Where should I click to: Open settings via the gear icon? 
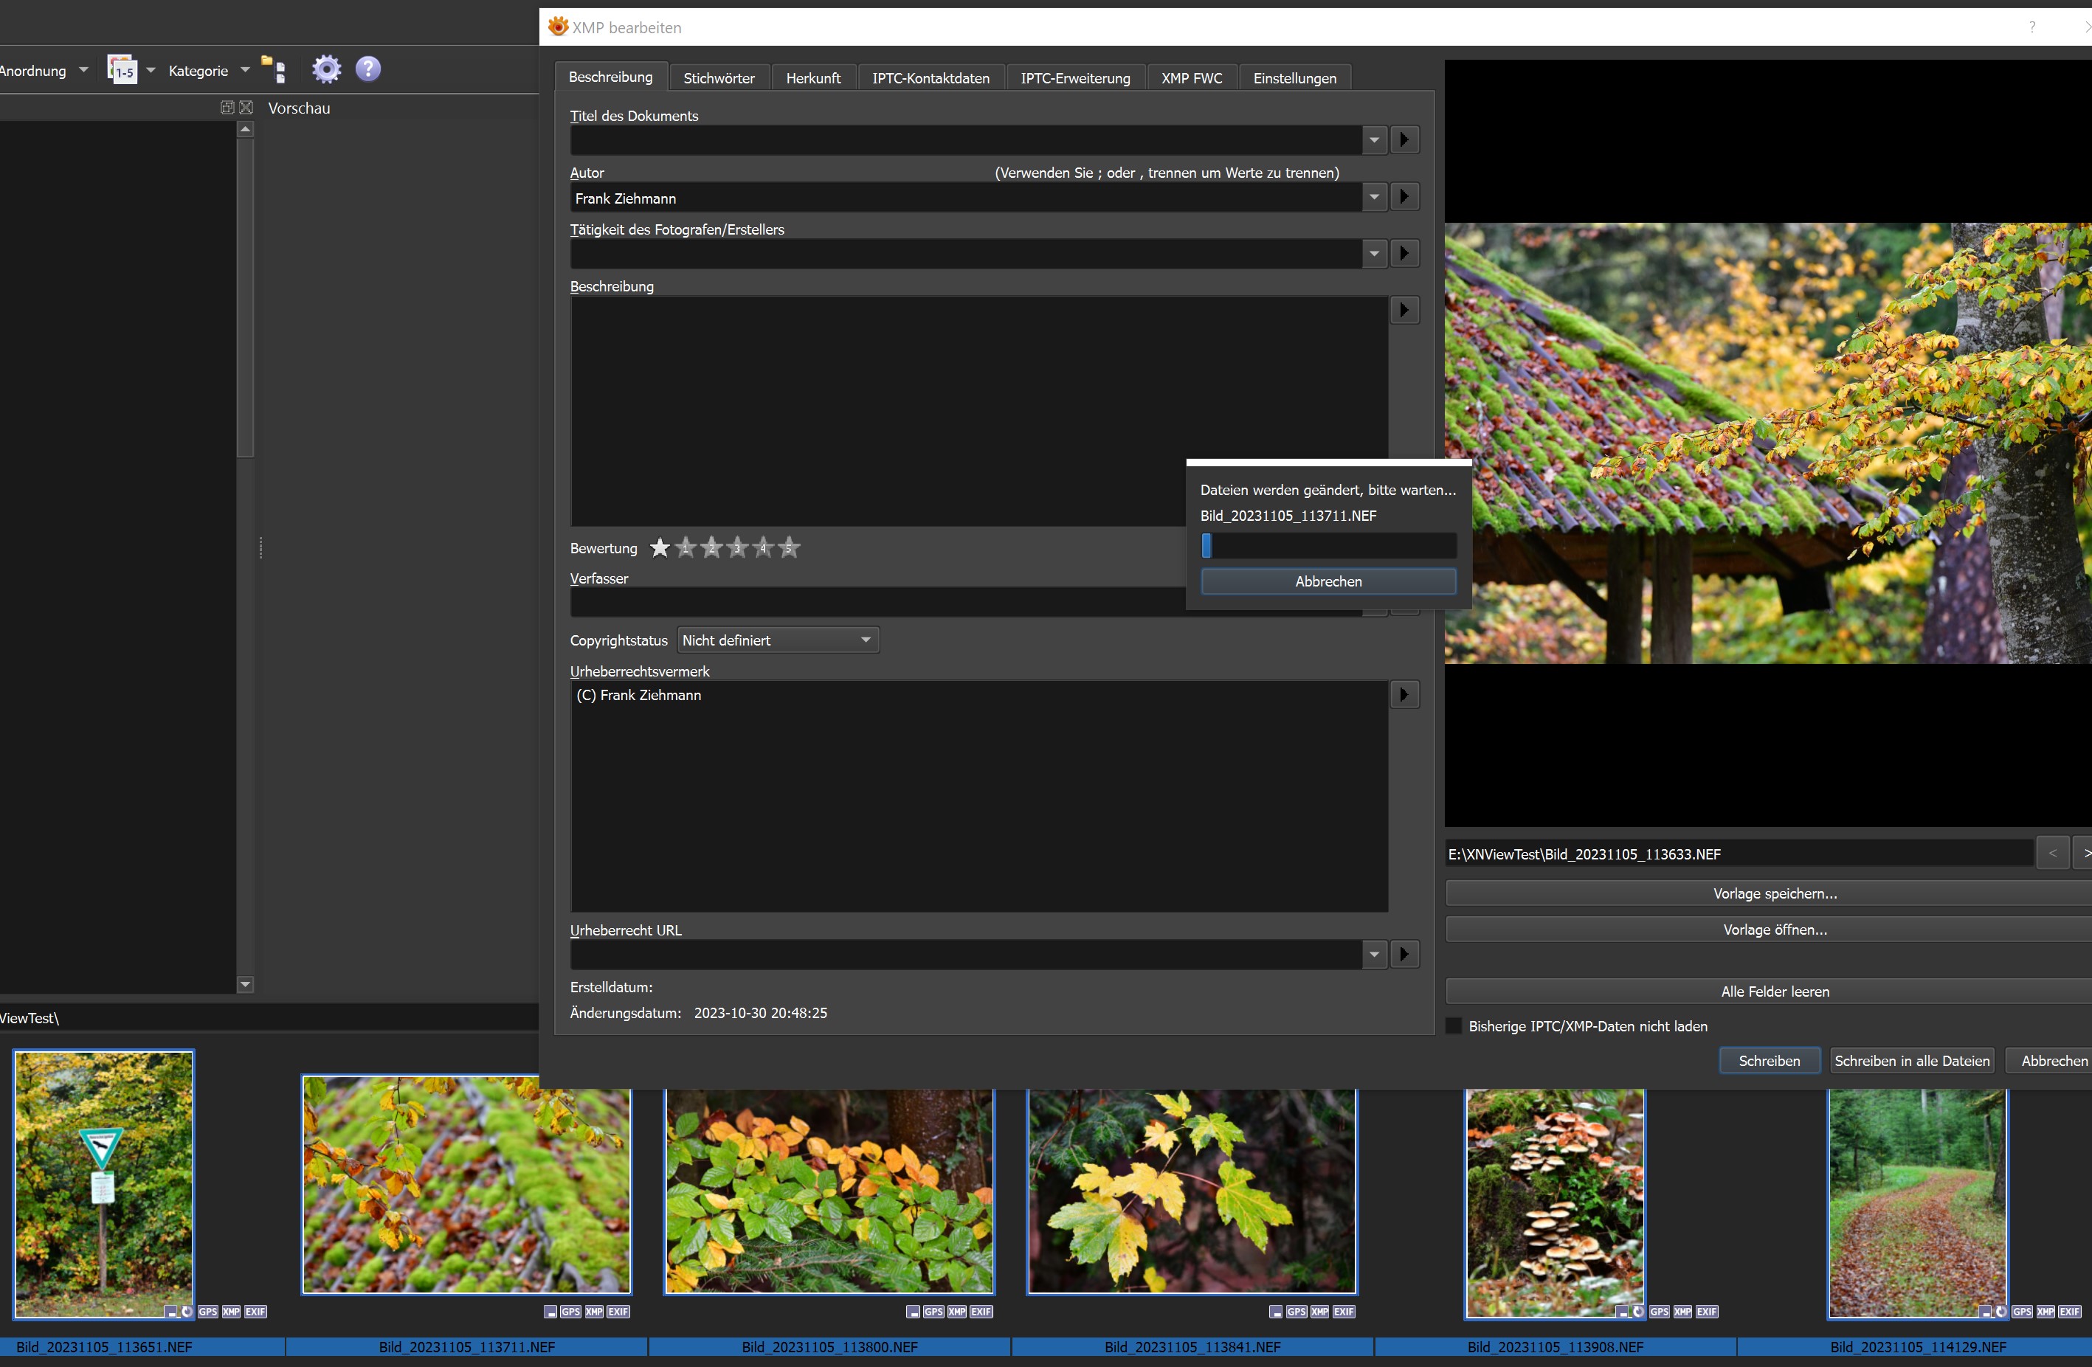click(x=326, y=69)
